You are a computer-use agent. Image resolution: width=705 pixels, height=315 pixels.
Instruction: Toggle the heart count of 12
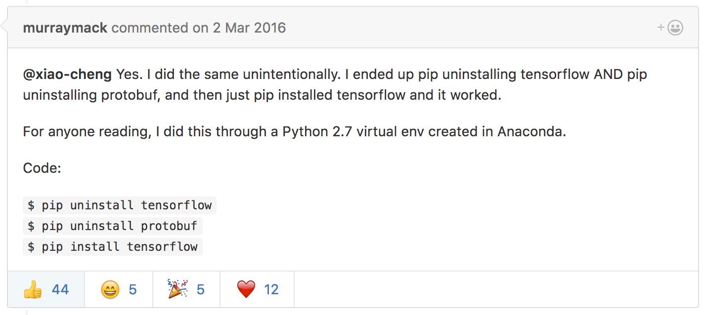coord(271,289)
